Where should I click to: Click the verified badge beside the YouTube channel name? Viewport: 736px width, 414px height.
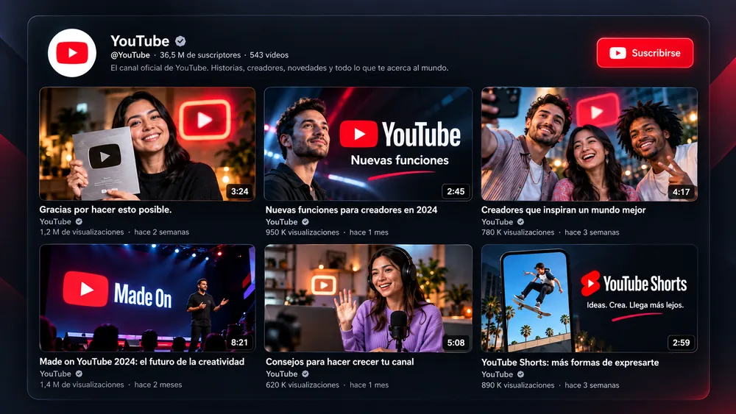[181, 41]
